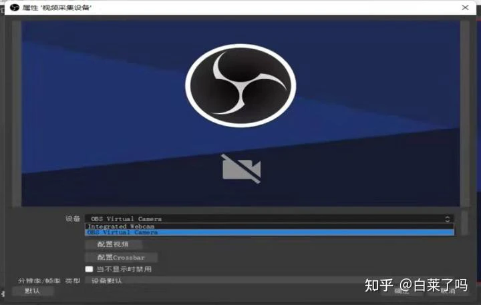Image resolution: width=481 pixels, height=305 pixels.
Task: Click the properties list vertical scrollbar
Action: point(465,223)
